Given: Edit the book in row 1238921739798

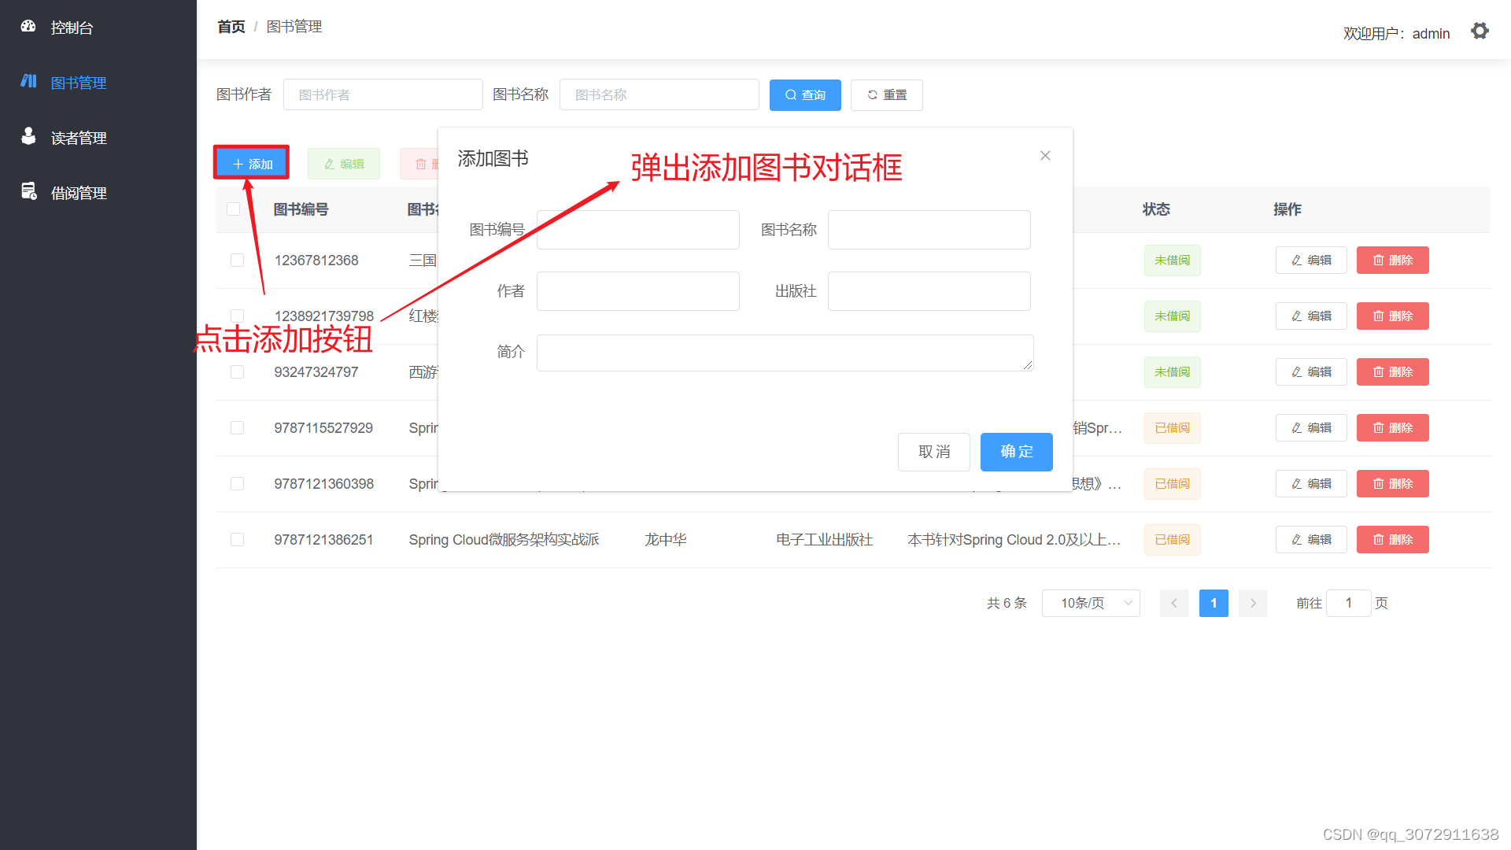Looking at the screenshot, I should [1311, 316].
